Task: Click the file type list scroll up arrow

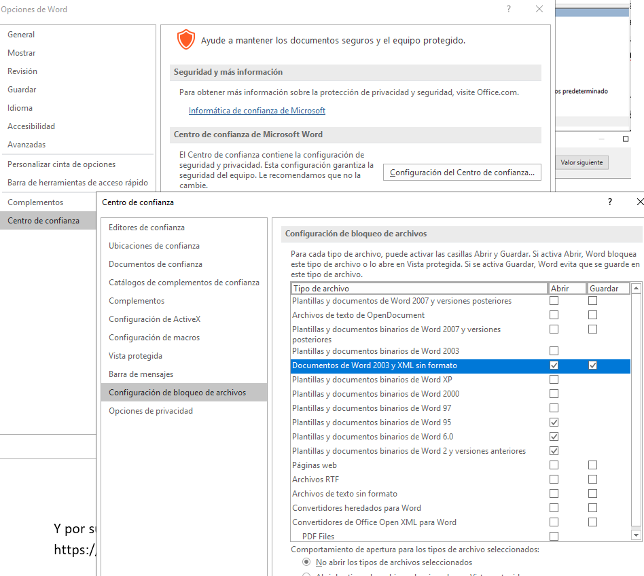Action: coord(637,288)
